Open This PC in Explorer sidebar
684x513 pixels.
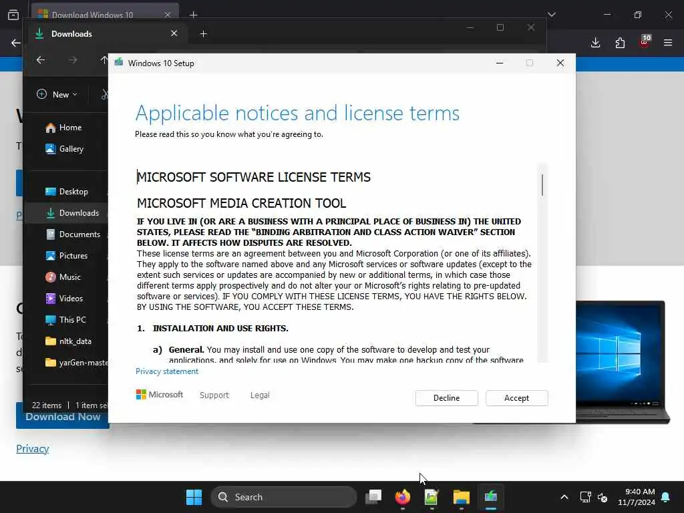65,320
